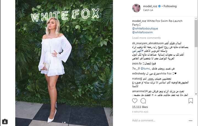
Task: Open amarrme14 commenter profile
Action: click(140, 91)
